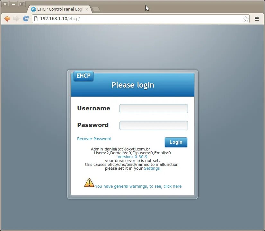Close the browser window
This screenshot has height=231, width=265.
tap(5, 4)
